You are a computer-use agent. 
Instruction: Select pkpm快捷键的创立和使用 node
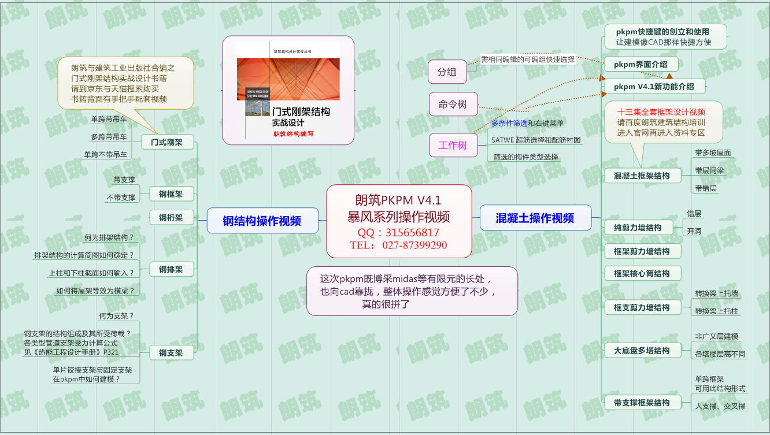click(665, 36)
